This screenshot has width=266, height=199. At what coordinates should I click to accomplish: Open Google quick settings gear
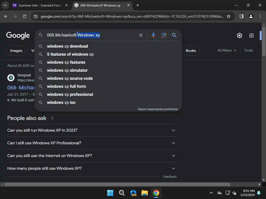click(239, 35)
